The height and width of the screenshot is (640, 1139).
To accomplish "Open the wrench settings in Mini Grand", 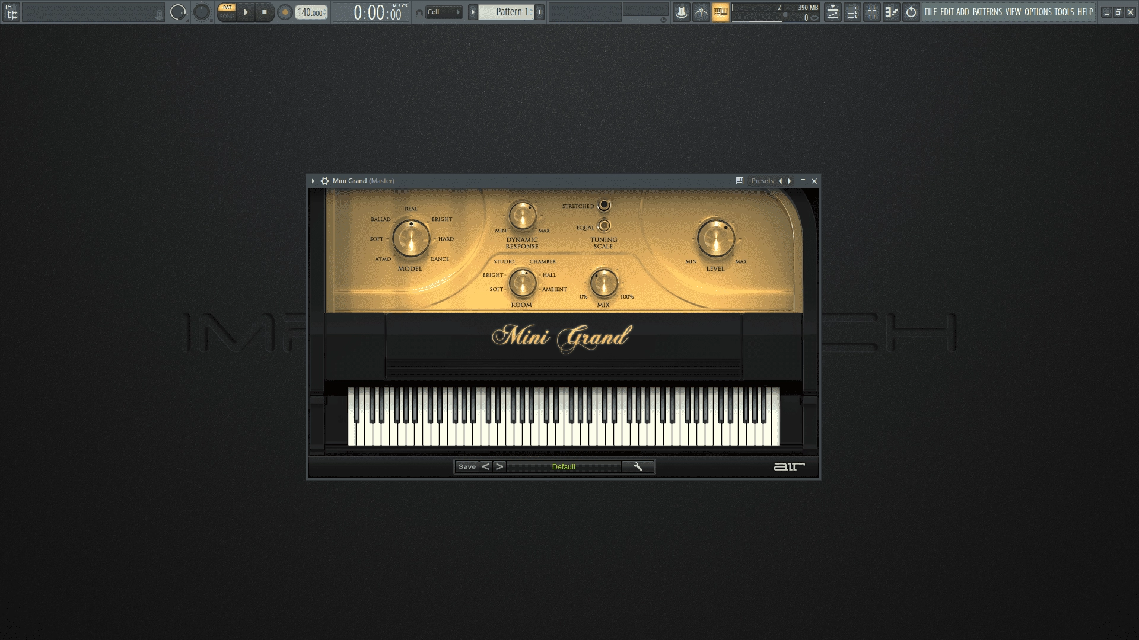I will [638, 467].
